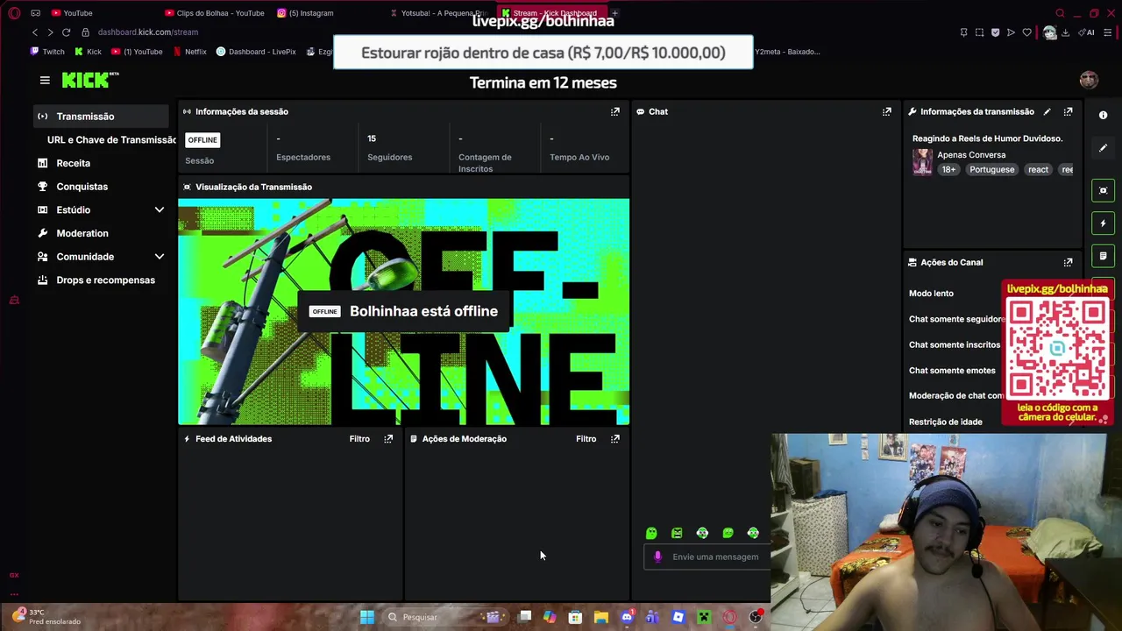Pop out the Ações de Moderação panel
Image resolution: width=1122 pixels, height=631 pixels.
coord(614,438)
